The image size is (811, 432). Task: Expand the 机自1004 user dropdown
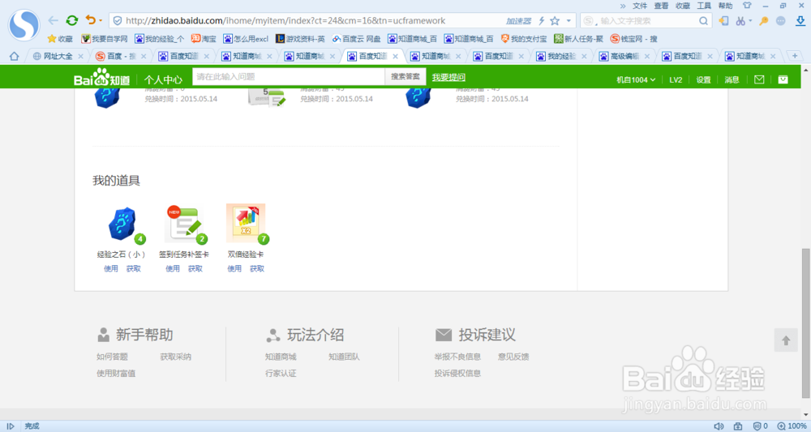(x=636, y=79)
